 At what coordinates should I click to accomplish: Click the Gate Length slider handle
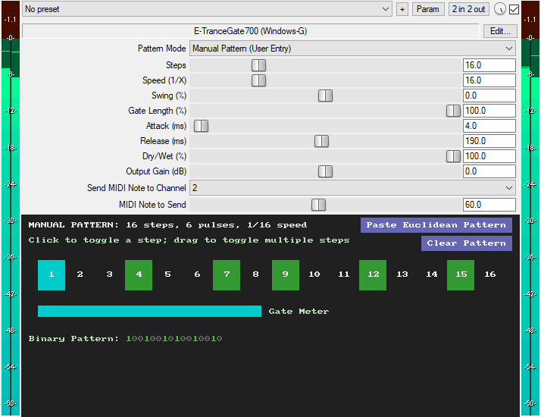click(453, 111)
